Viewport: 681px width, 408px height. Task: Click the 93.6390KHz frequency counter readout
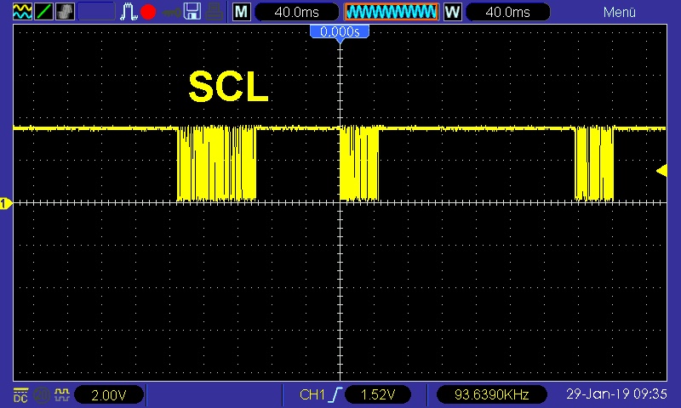[x=491, y=394]
